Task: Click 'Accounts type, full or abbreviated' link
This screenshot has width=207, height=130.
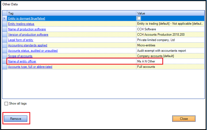Action: click(30, 67)
